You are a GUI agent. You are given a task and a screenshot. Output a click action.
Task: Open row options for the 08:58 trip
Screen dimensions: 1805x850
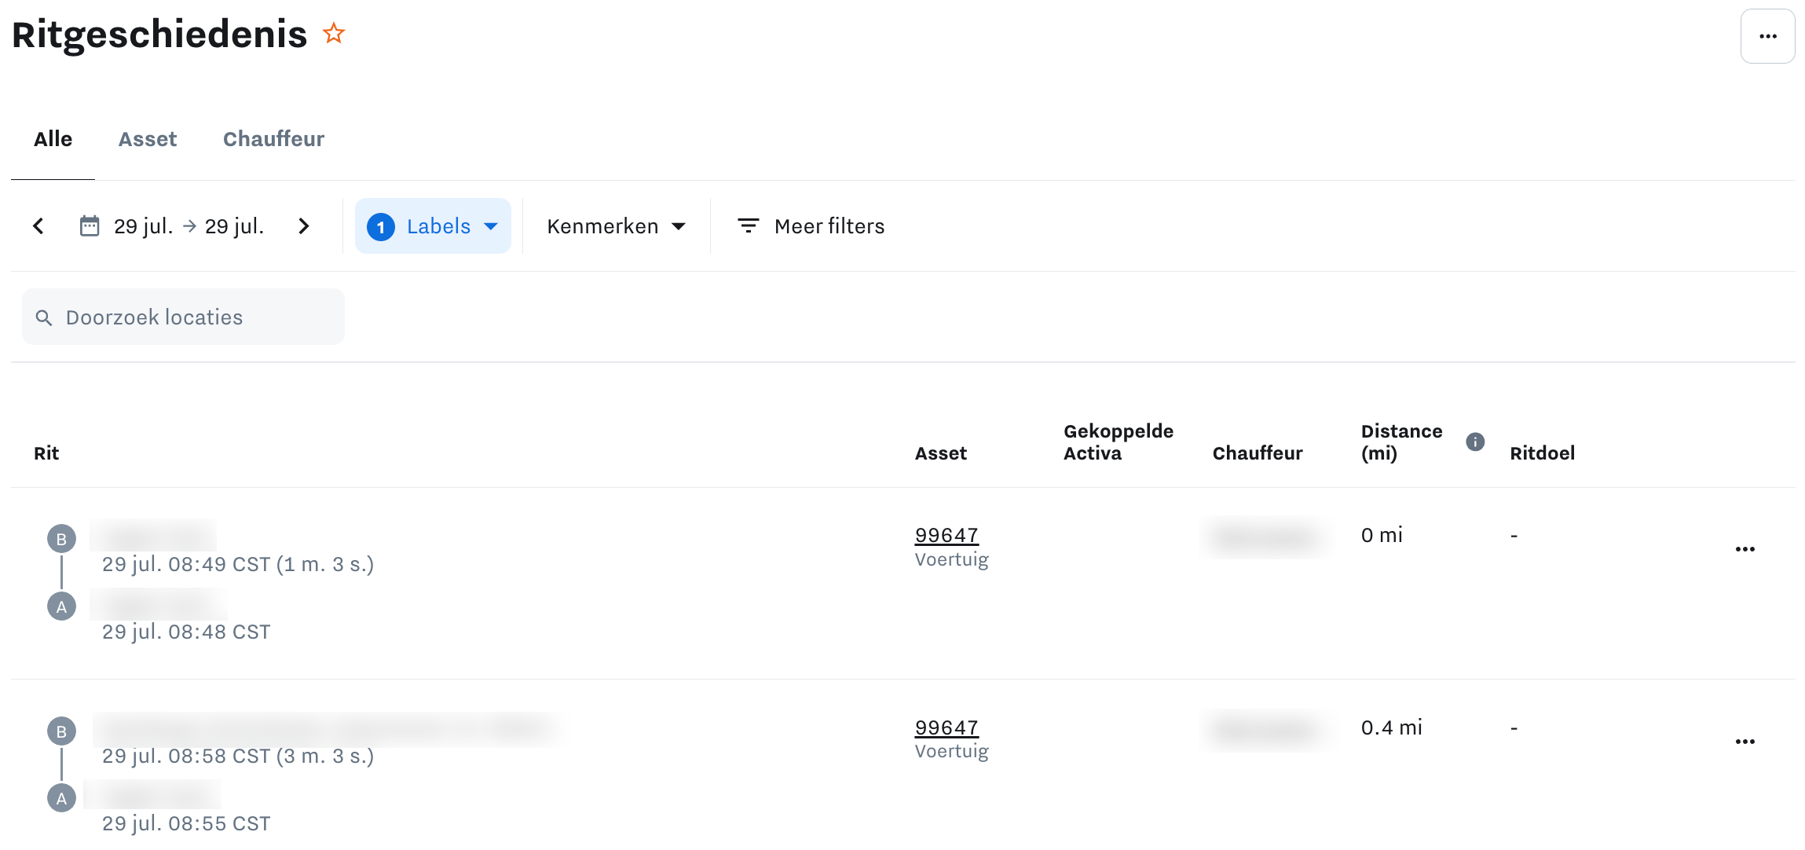[1745, 742]
